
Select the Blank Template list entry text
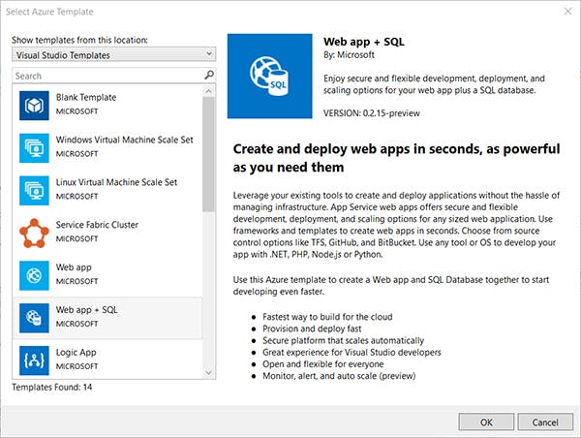[x=86, y=98]
